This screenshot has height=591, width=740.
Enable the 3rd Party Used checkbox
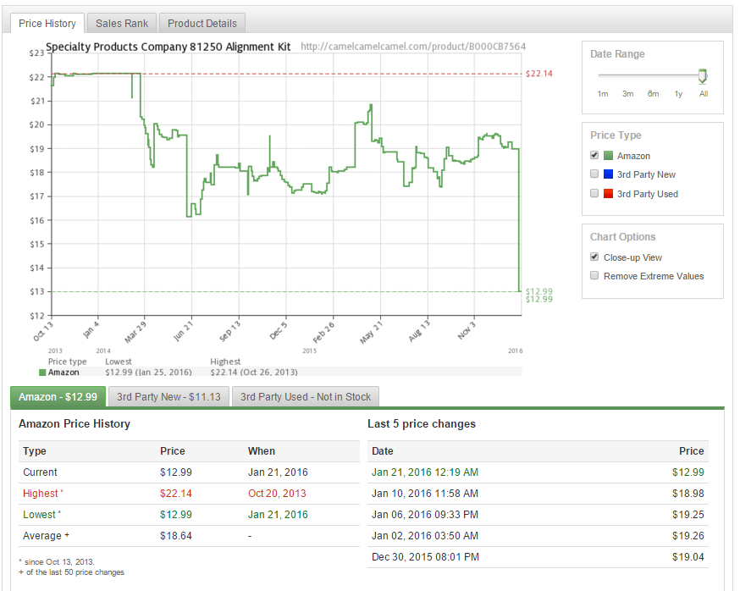coord(594,194)
